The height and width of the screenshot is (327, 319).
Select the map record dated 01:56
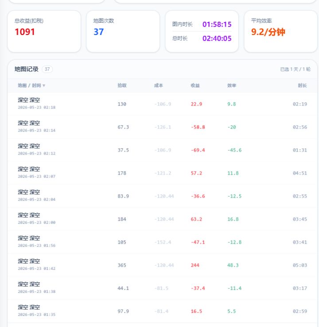pos(162,242)
